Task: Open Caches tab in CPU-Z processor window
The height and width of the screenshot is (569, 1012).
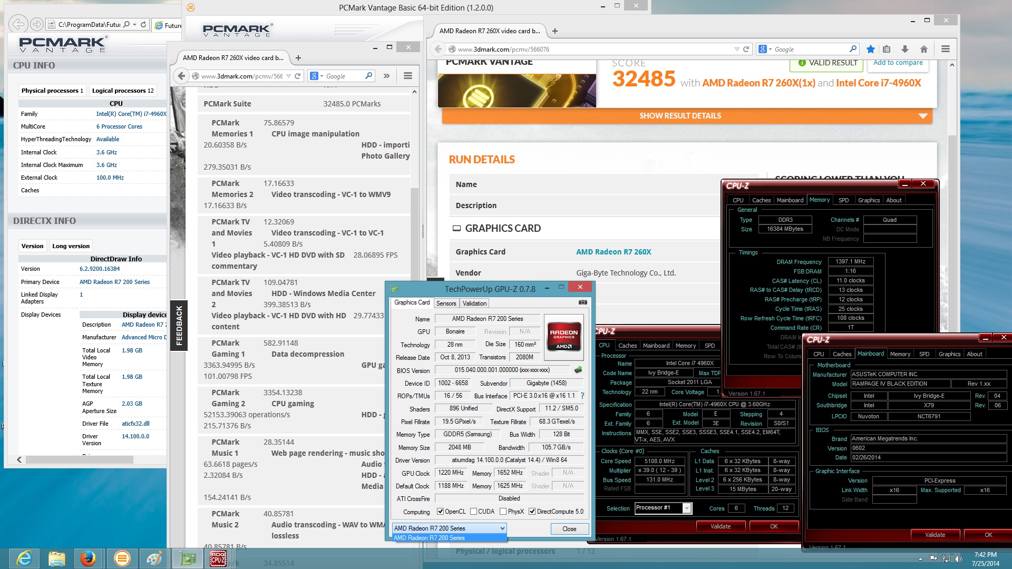Action: (627, 346)
